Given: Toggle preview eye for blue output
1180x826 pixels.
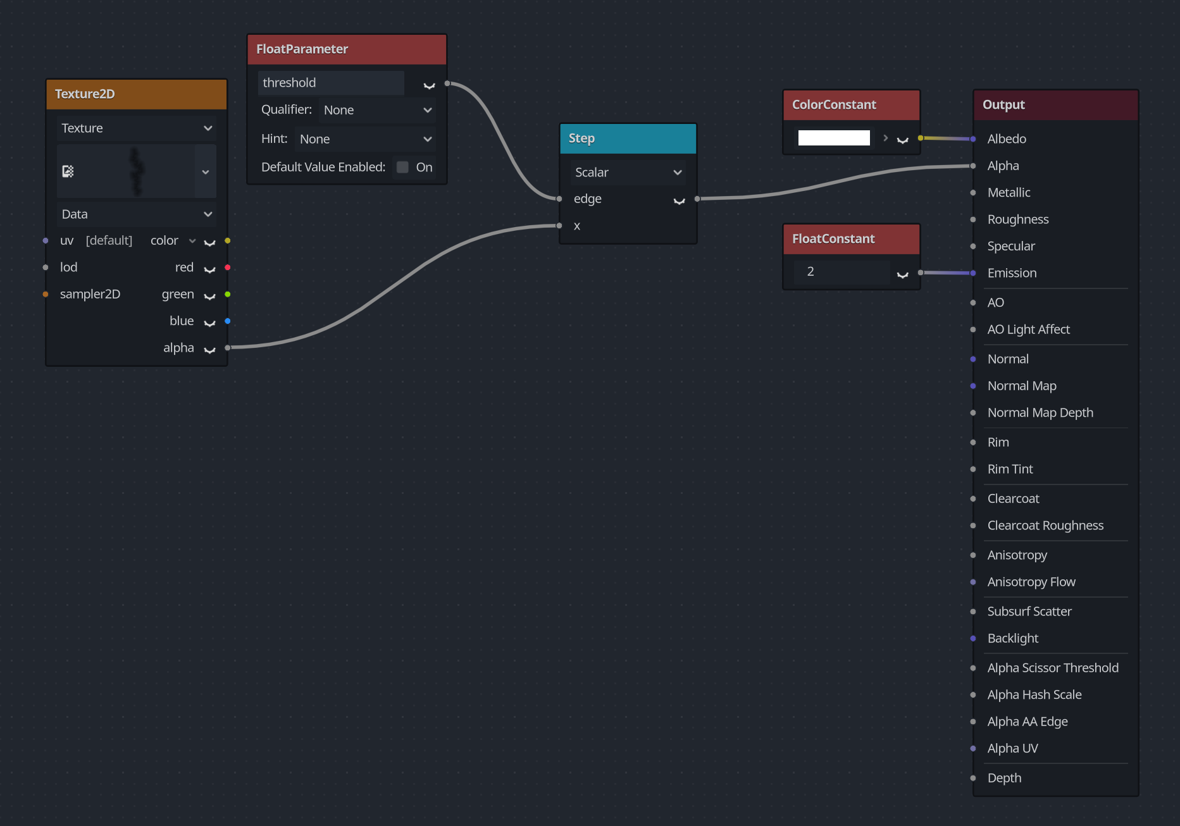Looking at the screenshot, I should 210,323.
